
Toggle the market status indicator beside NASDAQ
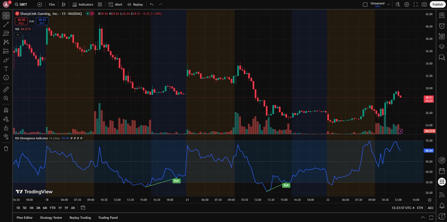(88, 13)
